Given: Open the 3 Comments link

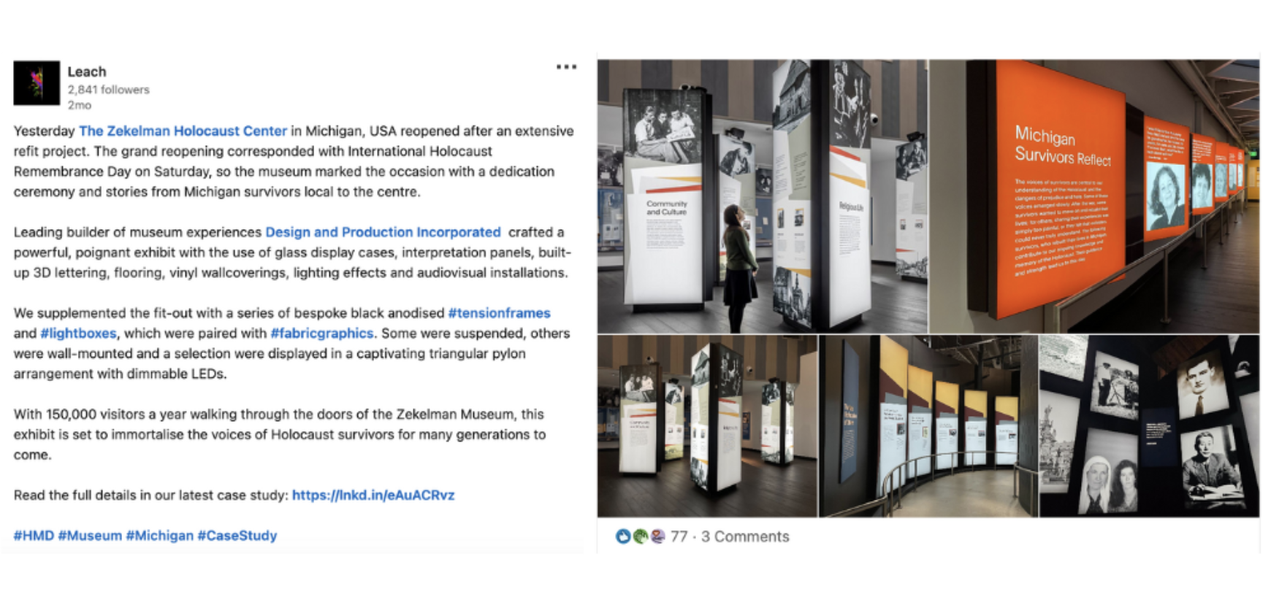Looking at the screenshot, I should [x=745, y=536].
